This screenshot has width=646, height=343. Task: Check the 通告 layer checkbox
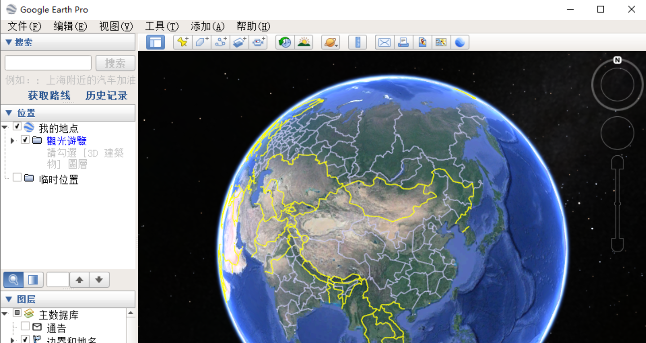pos(26,326)
